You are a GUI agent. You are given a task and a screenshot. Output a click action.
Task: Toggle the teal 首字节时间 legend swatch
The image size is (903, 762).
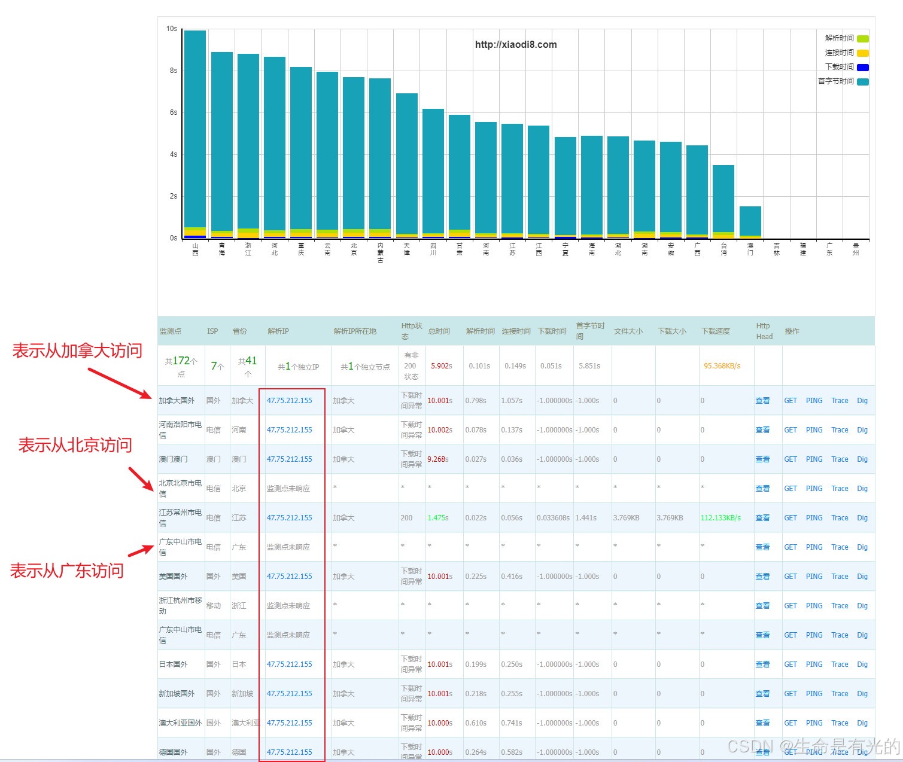862,82
